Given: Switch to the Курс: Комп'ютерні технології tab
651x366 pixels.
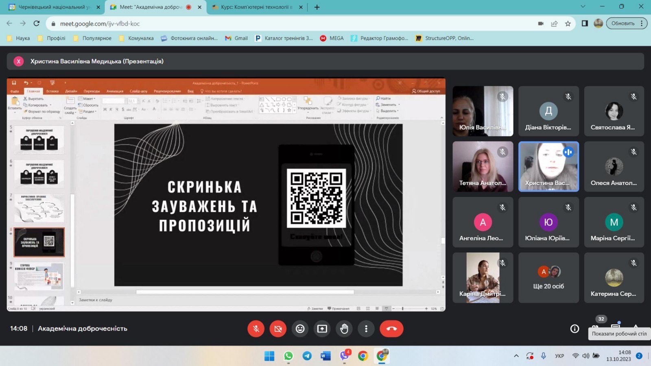Looking at the screenshot, I should tap(256, 7).
